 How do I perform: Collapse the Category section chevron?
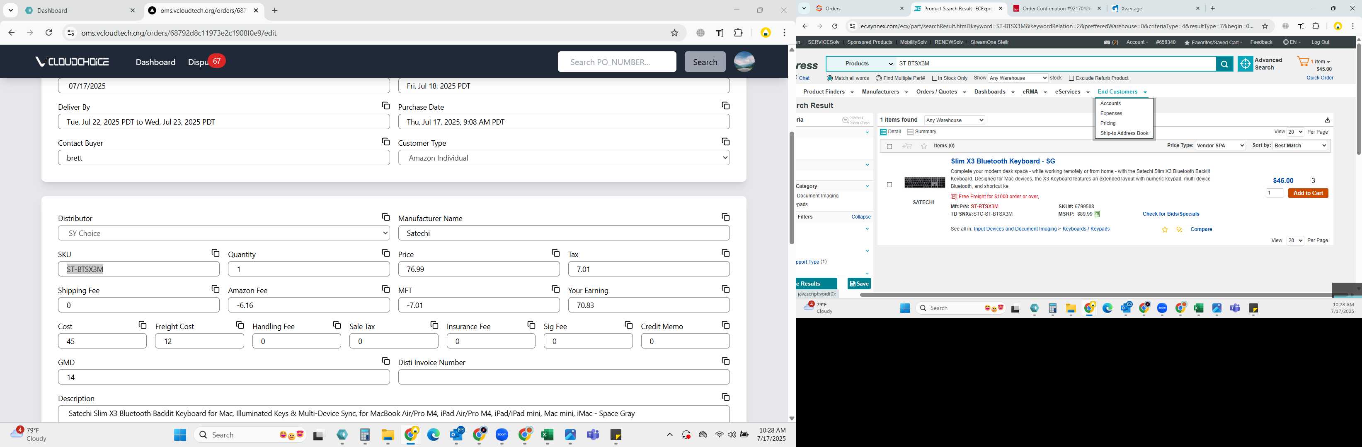pyautogui.click(x=867, y=186)
